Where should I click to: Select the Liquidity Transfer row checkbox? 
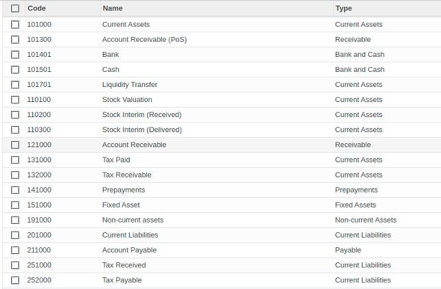15,85
